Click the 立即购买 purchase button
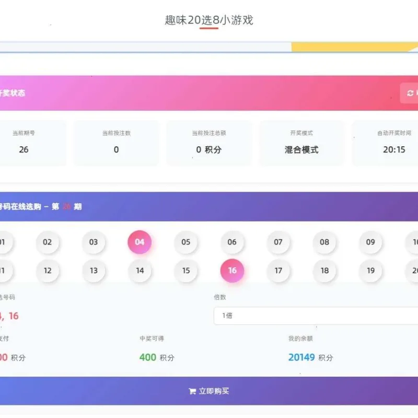This screenshot has width=418, height=418. pyautogui.click(x=209, y=391)
